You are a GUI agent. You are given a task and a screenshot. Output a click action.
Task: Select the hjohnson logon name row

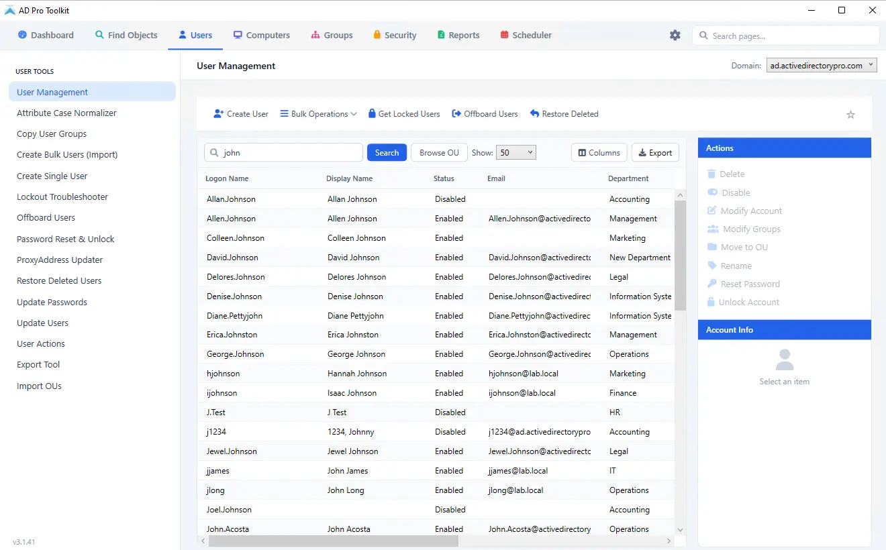[436, 374]
